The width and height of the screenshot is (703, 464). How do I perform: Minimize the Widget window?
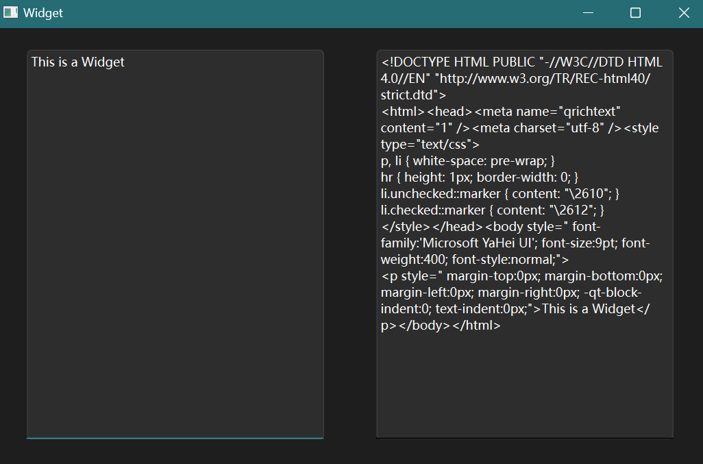tap(587, 13)
